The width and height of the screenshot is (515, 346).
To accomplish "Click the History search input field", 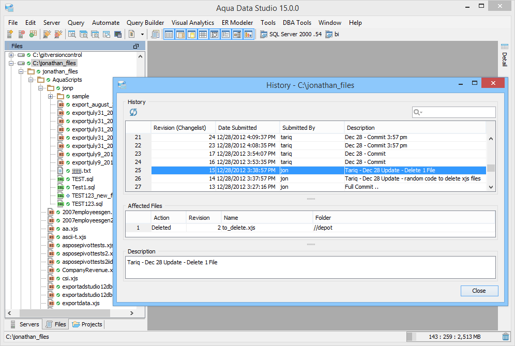I will 454,112.
